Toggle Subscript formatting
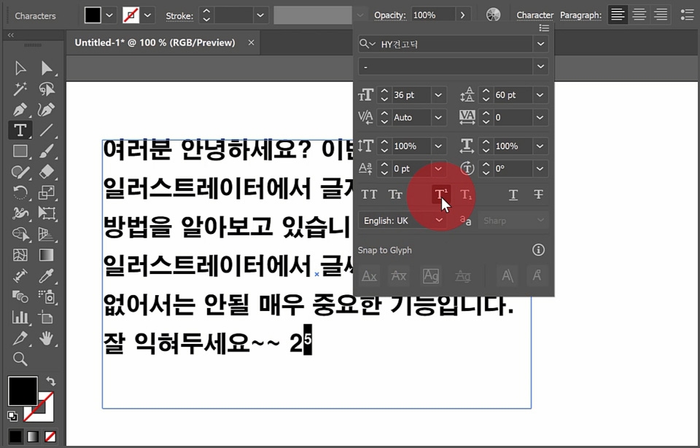 click(x=466, y=194)
